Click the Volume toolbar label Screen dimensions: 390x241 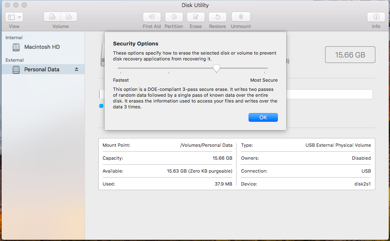tap(60, 26)
